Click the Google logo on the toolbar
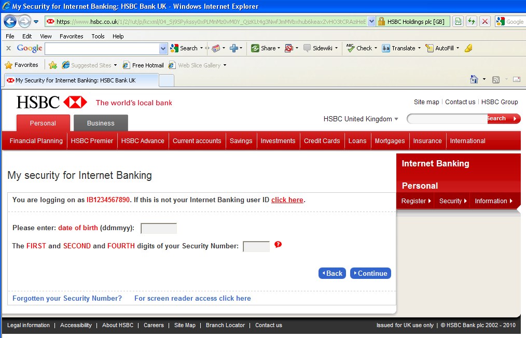Screen dimensions: 526x338 click(x=30, y=48)
